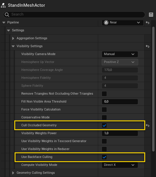Open the property matrix grid icon
The height and width of the screenshot is (177, 156).
click(151, 15)
